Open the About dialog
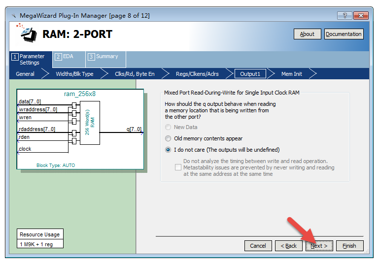Image resolution: width=379 pixels, height=263 pixels. 307,34
